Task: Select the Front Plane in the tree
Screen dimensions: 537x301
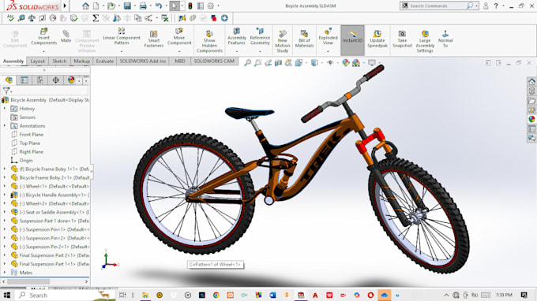Action: tap(31, 134)
